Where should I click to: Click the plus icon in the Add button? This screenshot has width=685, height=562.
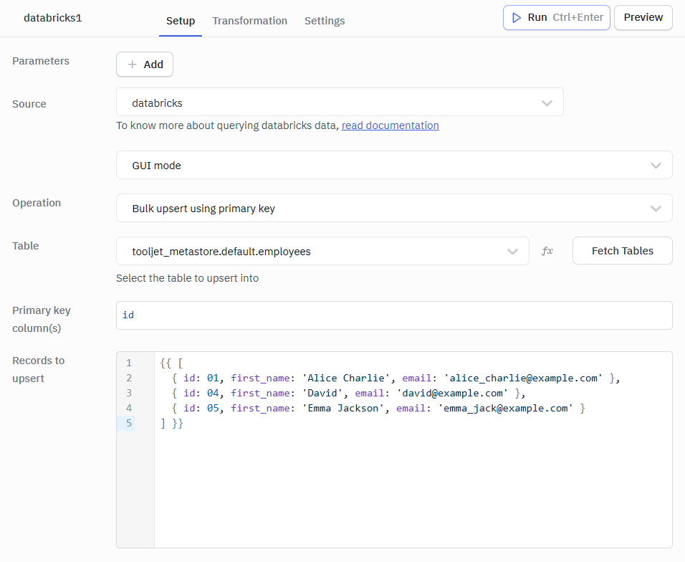click(132, 65)
